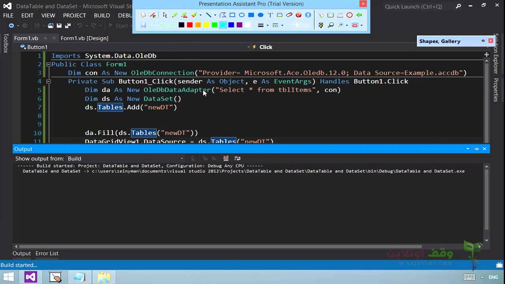
Task: Click Clear All icon in Output panel
Action: click(226, 158)
